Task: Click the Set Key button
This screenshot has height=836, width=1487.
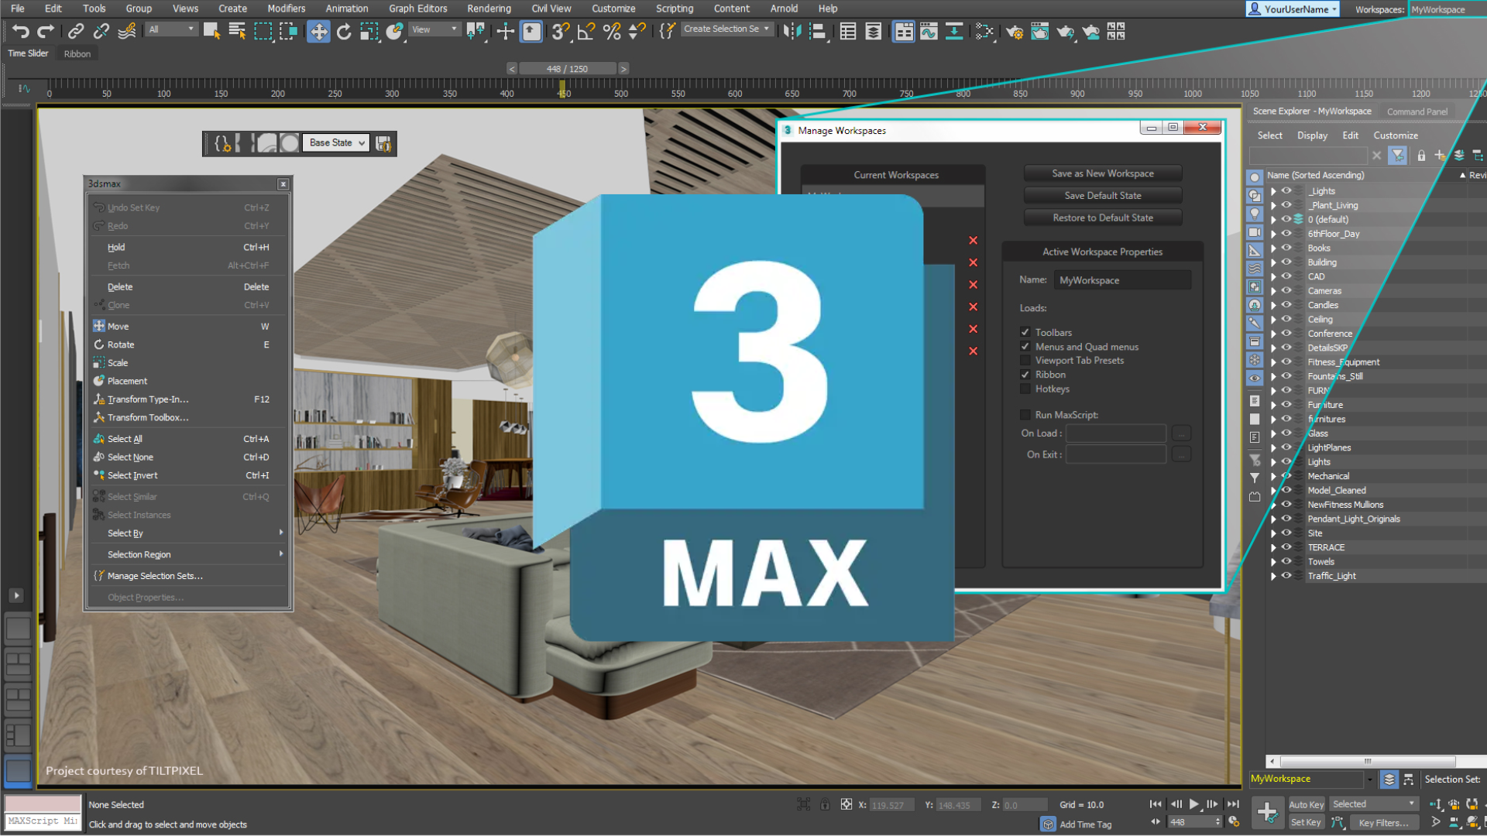Action: pos(1307,823)
